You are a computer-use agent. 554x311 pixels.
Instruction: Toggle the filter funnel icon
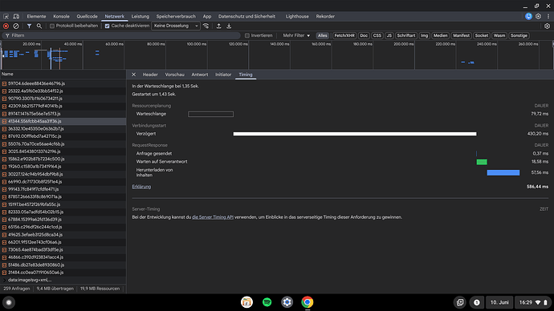[x=30, y=26]
